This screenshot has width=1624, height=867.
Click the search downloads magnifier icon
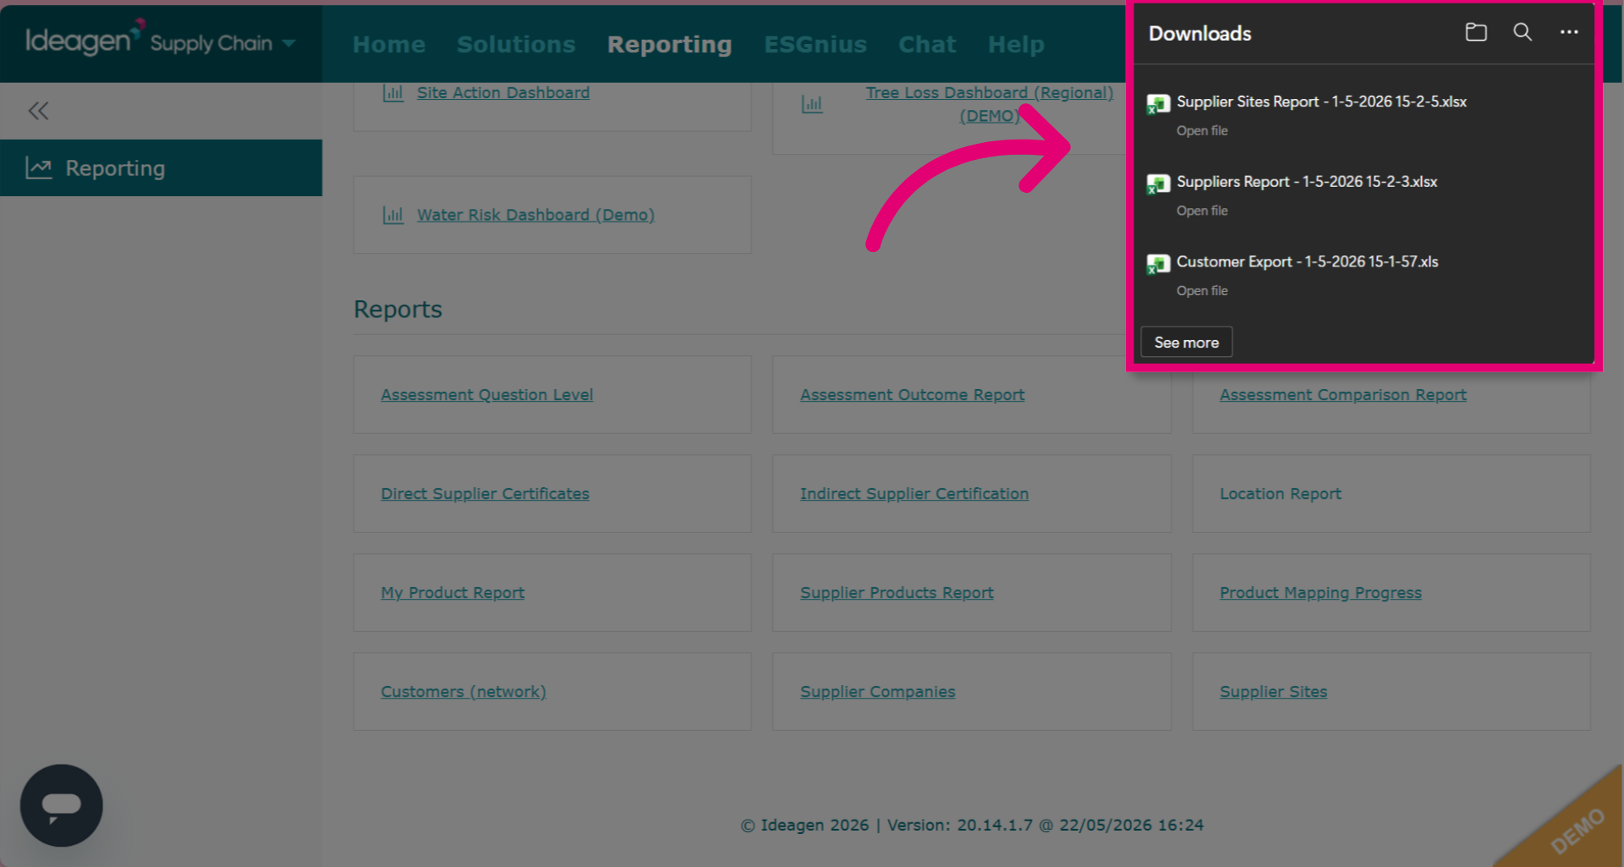point(1522,32)
